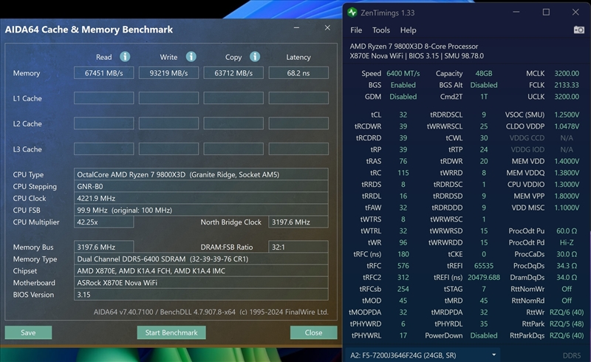
Task: Click the tRC value 115
Action: pos(403,173)
